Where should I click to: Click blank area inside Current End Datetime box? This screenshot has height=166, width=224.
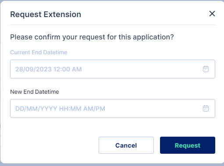(142, 69)
